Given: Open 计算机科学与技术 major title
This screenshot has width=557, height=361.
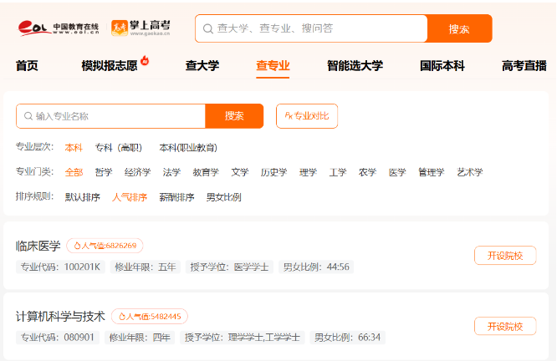Looking at the screenshot, I should [60, 317].
